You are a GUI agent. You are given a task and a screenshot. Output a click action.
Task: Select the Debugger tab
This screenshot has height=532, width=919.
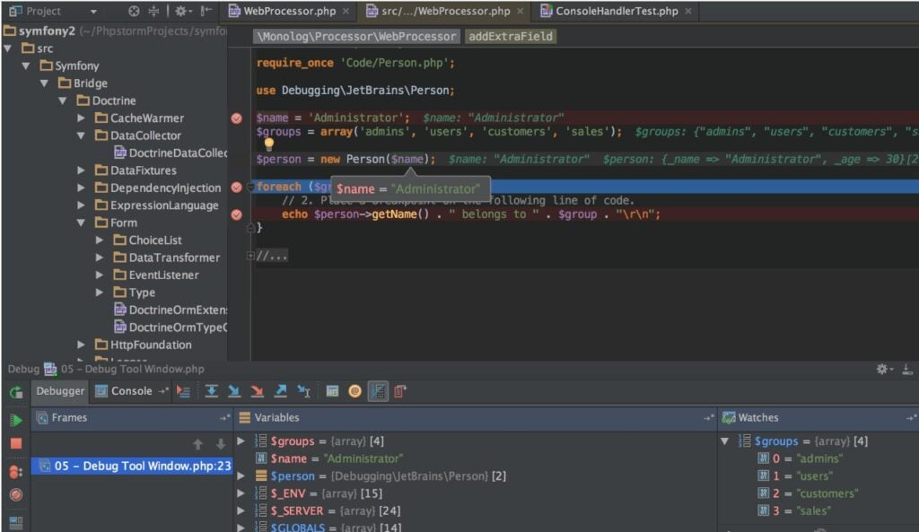(x=60, y=391)
